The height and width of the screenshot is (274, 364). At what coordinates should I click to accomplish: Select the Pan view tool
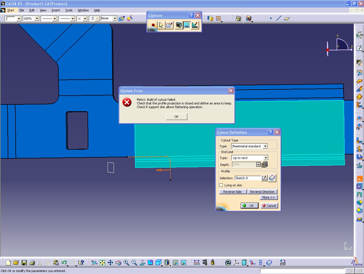[110, 263]
